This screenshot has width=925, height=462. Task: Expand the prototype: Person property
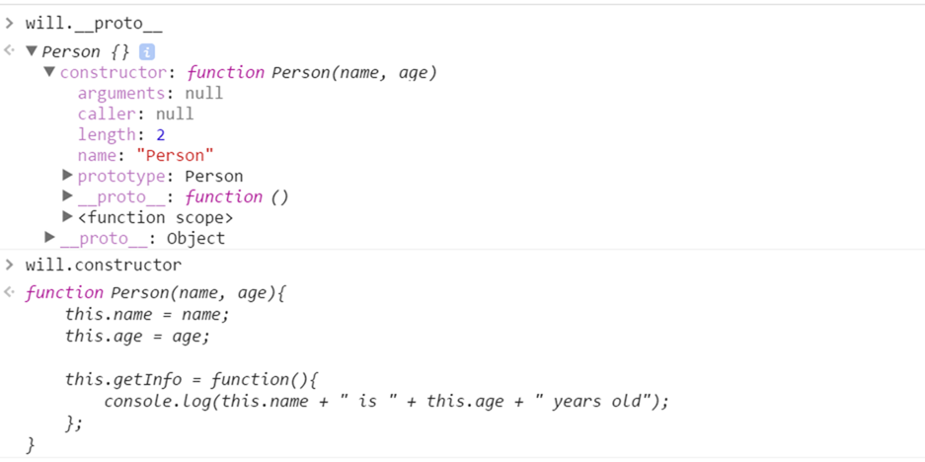pyautogui.click(x=67, y=176)
